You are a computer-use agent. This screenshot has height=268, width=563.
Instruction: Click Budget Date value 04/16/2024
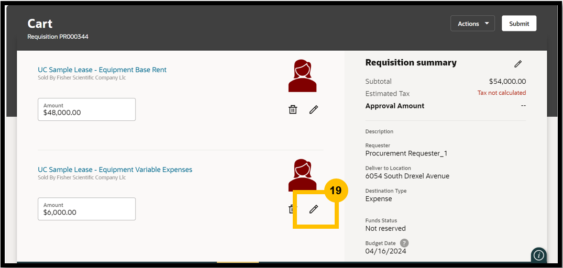tap(385, 251)
